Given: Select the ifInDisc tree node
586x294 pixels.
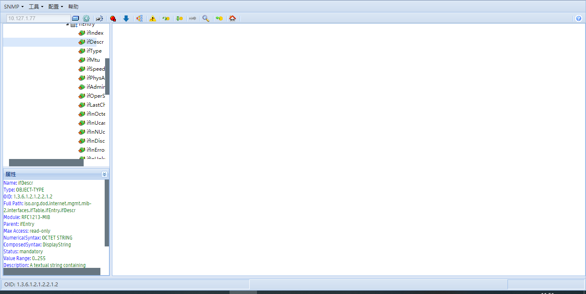Looking at the screenshot, I should pos(95,141).
